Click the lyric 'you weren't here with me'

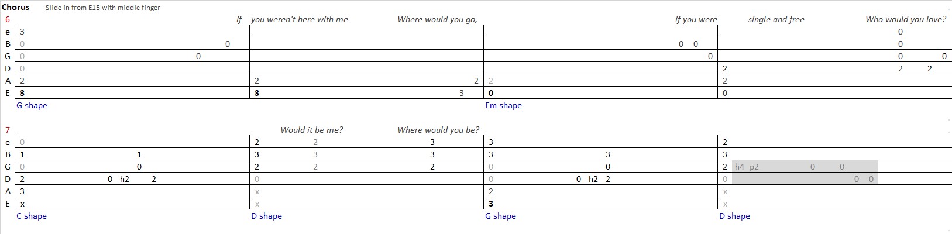300,19
